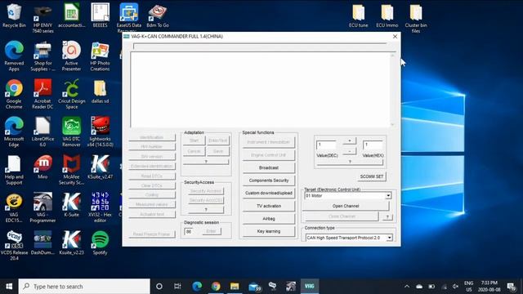The height and width of the screenshot is (294, 523).
Task: Click the ? button under value fields
Action: click(x=350, y=162)
